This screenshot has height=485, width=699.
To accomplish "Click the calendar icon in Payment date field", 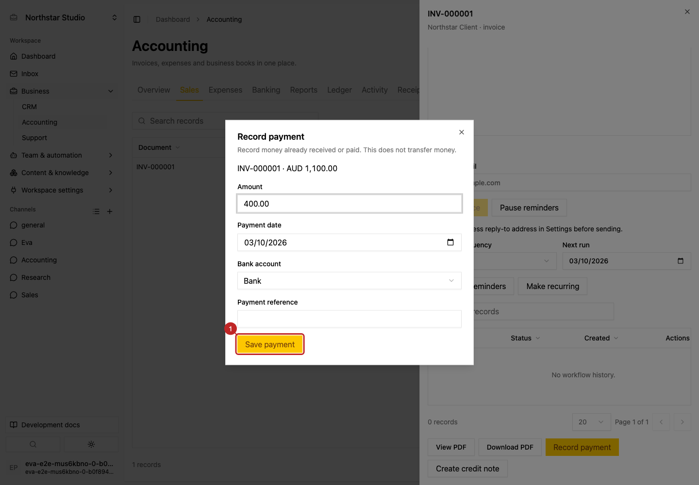I will pos(450,242).
